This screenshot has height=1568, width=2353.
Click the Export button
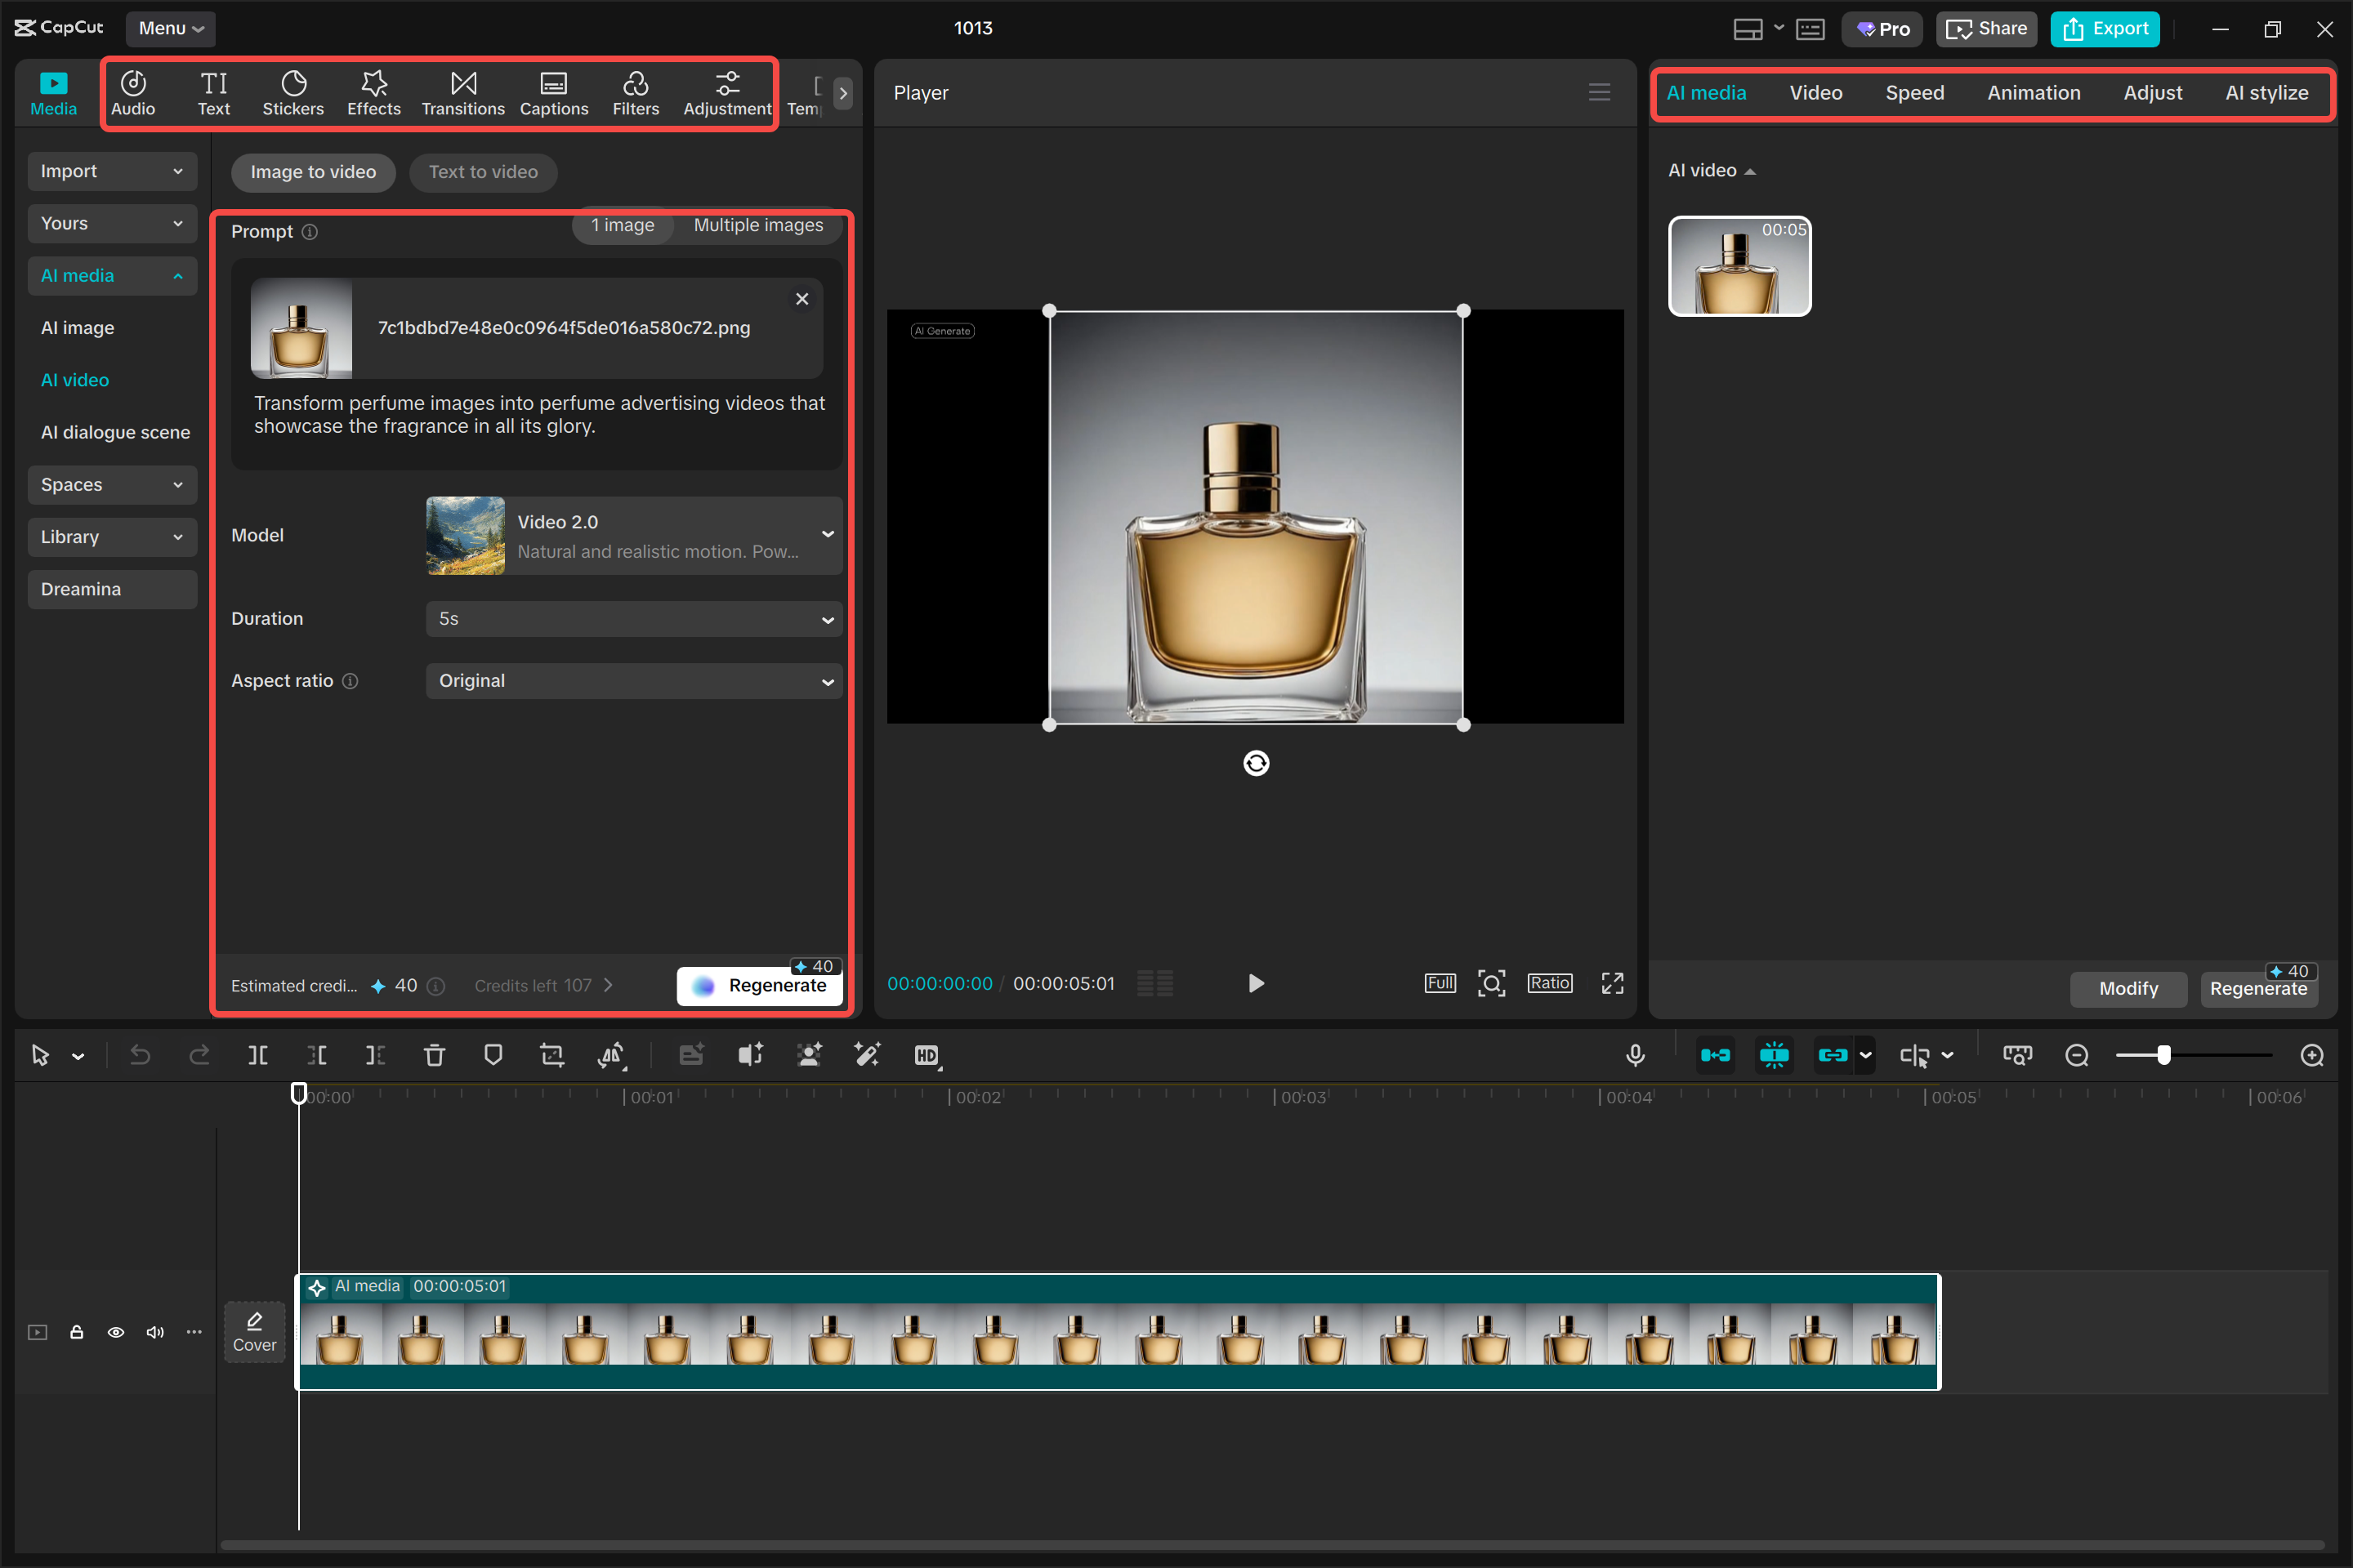[x=2105, y=29]
